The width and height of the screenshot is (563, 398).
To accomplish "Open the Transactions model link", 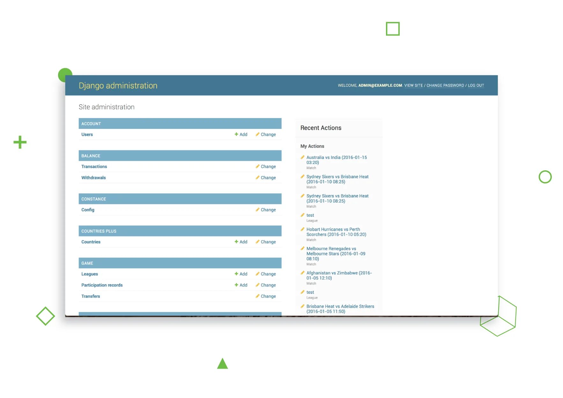I will click(x=94, y=166).
